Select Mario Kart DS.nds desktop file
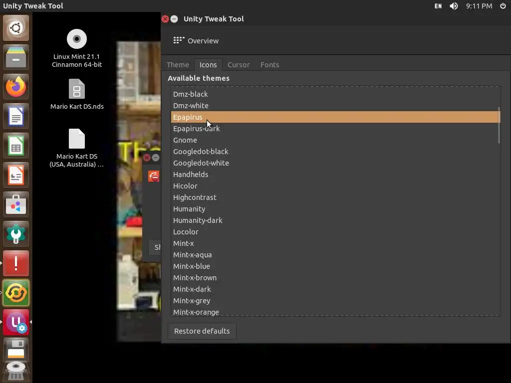 [x=77, y=94]
